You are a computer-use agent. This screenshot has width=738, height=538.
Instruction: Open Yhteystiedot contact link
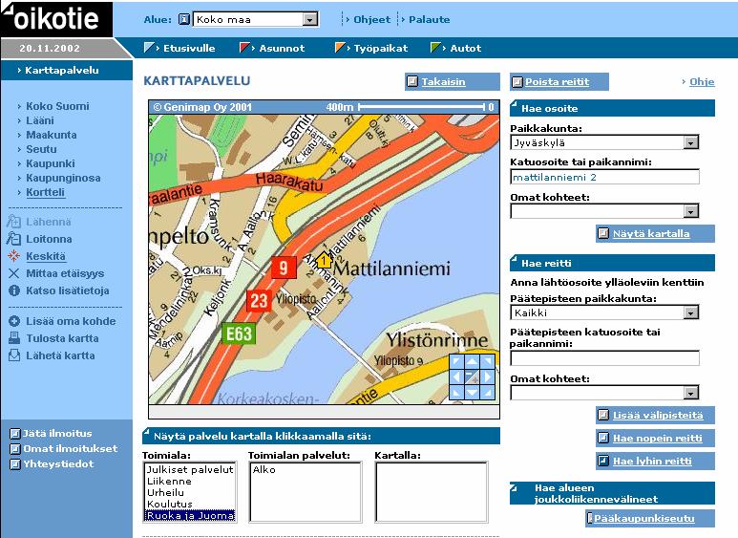(x=58, y=464)
